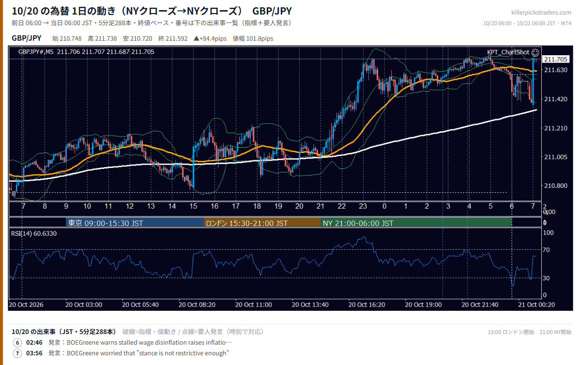Click the ▲+84.4pips change value
The image size is (581, 365).
pos(210,39)
